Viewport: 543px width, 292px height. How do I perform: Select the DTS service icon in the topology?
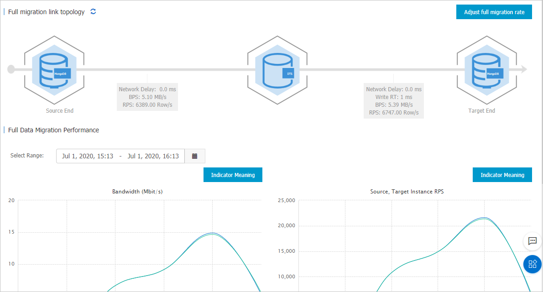[277, 69]
